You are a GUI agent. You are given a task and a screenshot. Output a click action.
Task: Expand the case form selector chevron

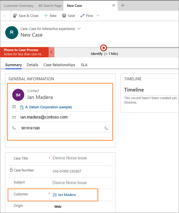pyautogui.click(x=79, y=29)
